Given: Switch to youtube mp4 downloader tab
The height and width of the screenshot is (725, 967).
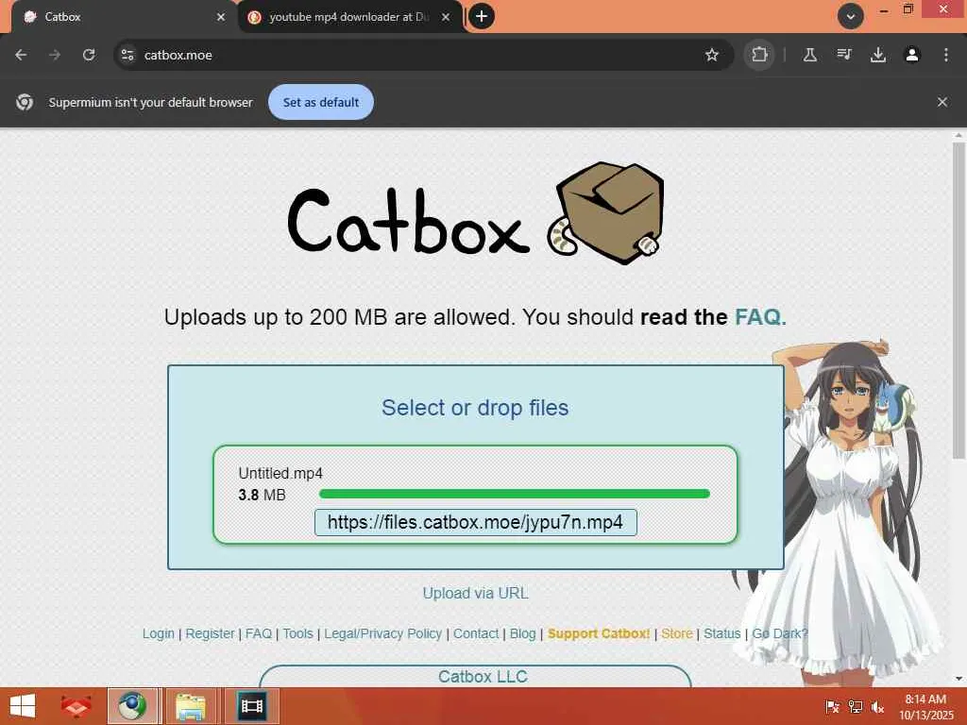Looking at the screenshot, I should [x=349, y=17].
